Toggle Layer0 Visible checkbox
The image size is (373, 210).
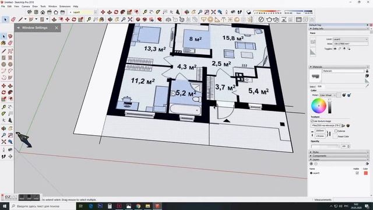tap(357, 173)
